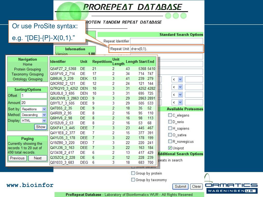Open Ontology Grouping in Navigation
The width and height of the screenshot is (263, 197).
tap(27, 79)
